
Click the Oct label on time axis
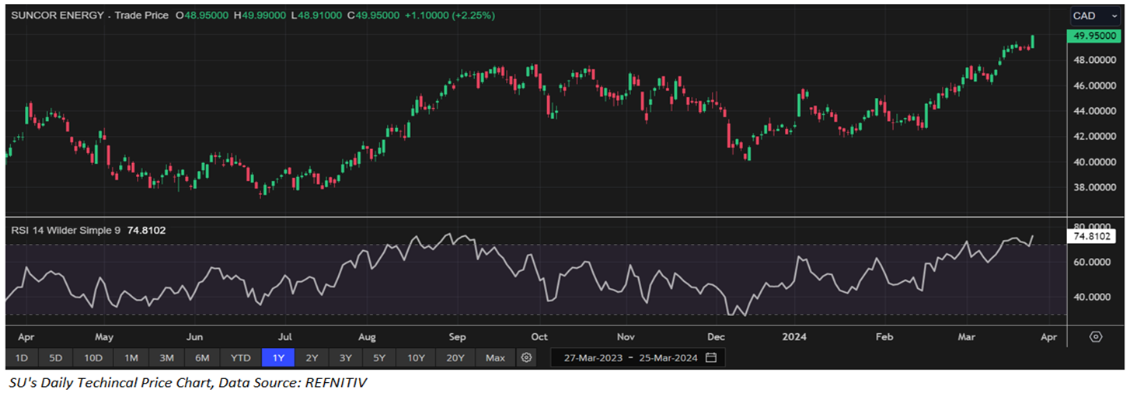click(x=539, y=338)
